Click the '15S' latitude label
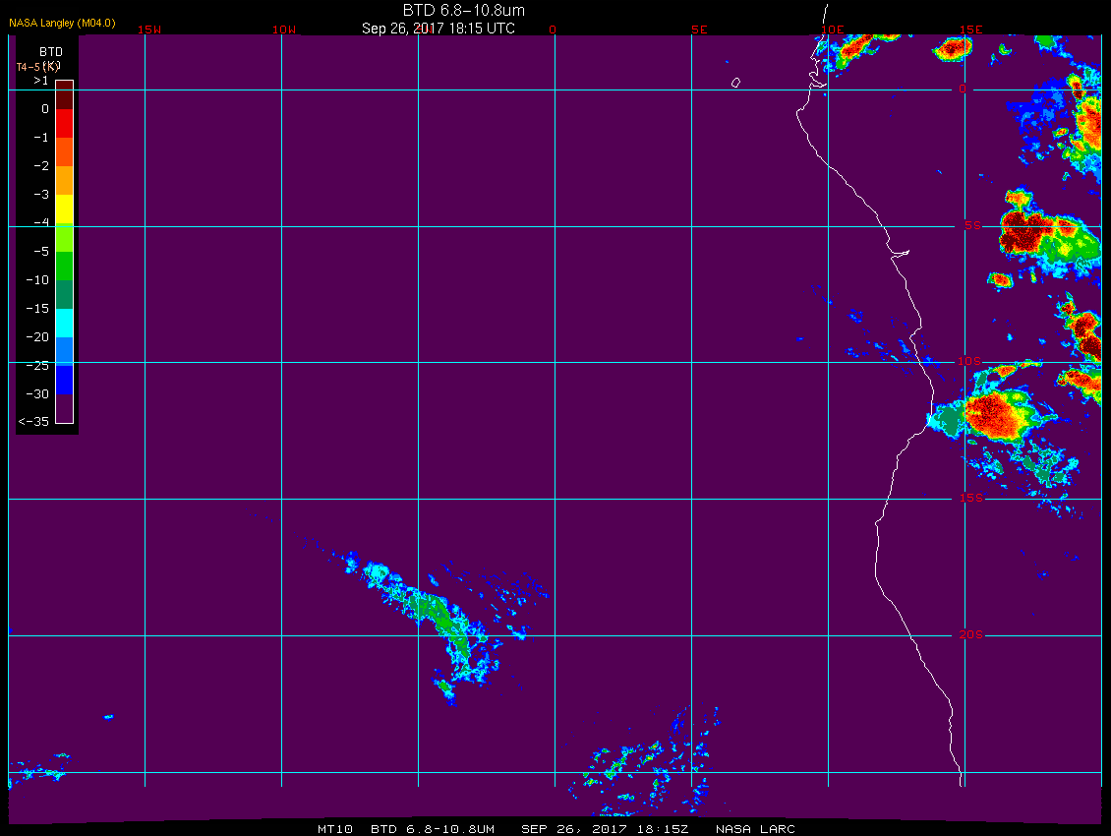Image resolution: width=1111 pixels, height=836 pixels. pyautogui.click(x=970, y=498)
